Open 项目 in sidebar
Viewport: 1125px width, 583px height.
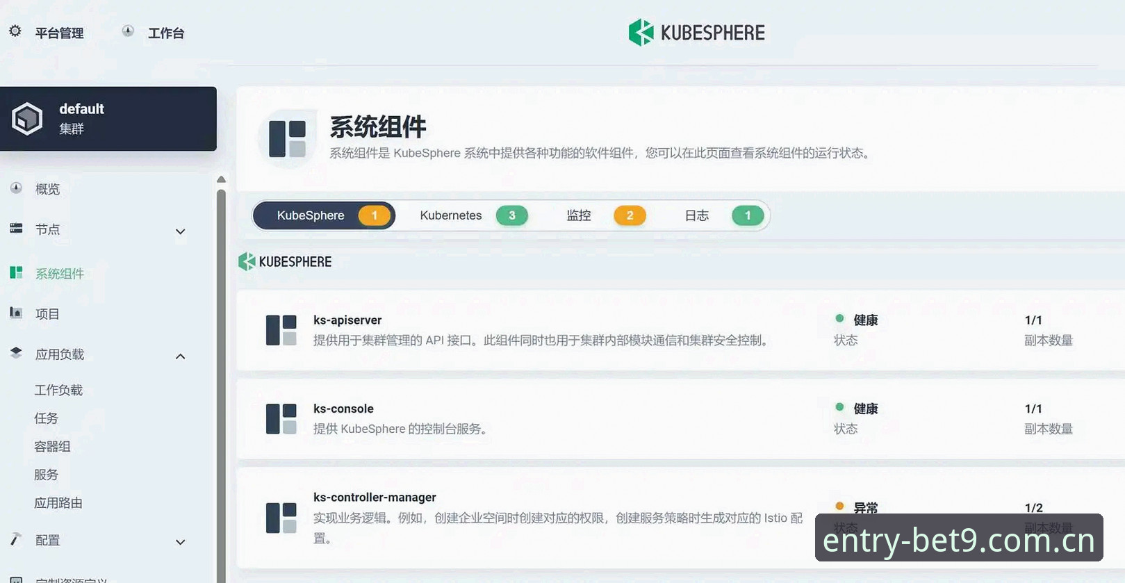[47, 314]
